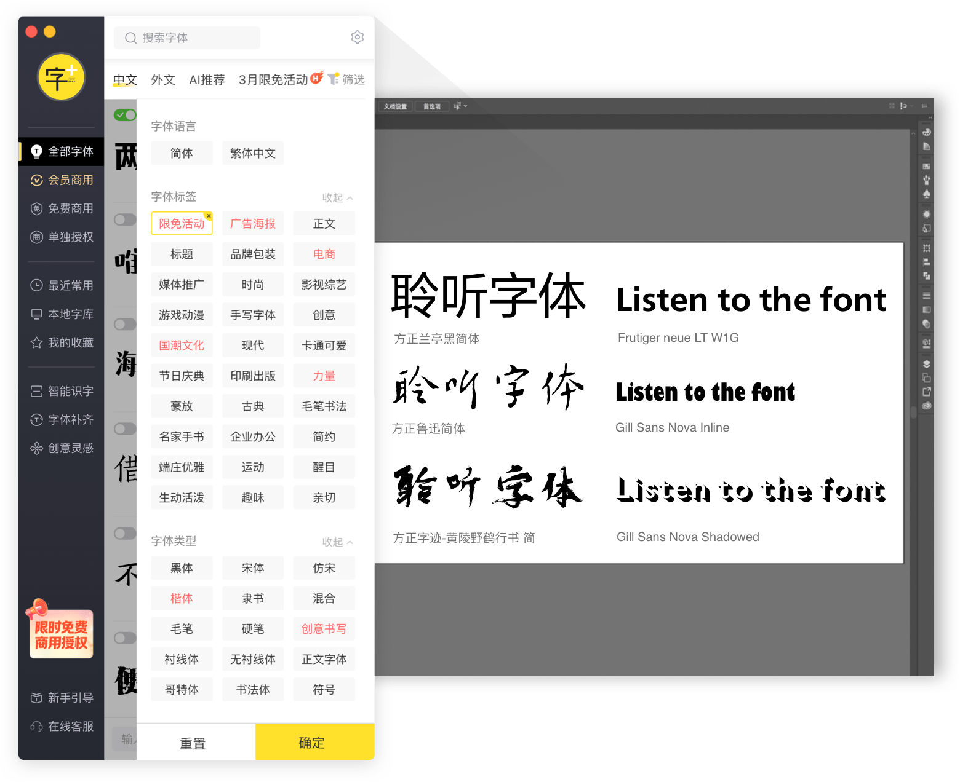
Task: Select 我的收藏 favorites star in sidebar
Action: (x=61, y=342)
